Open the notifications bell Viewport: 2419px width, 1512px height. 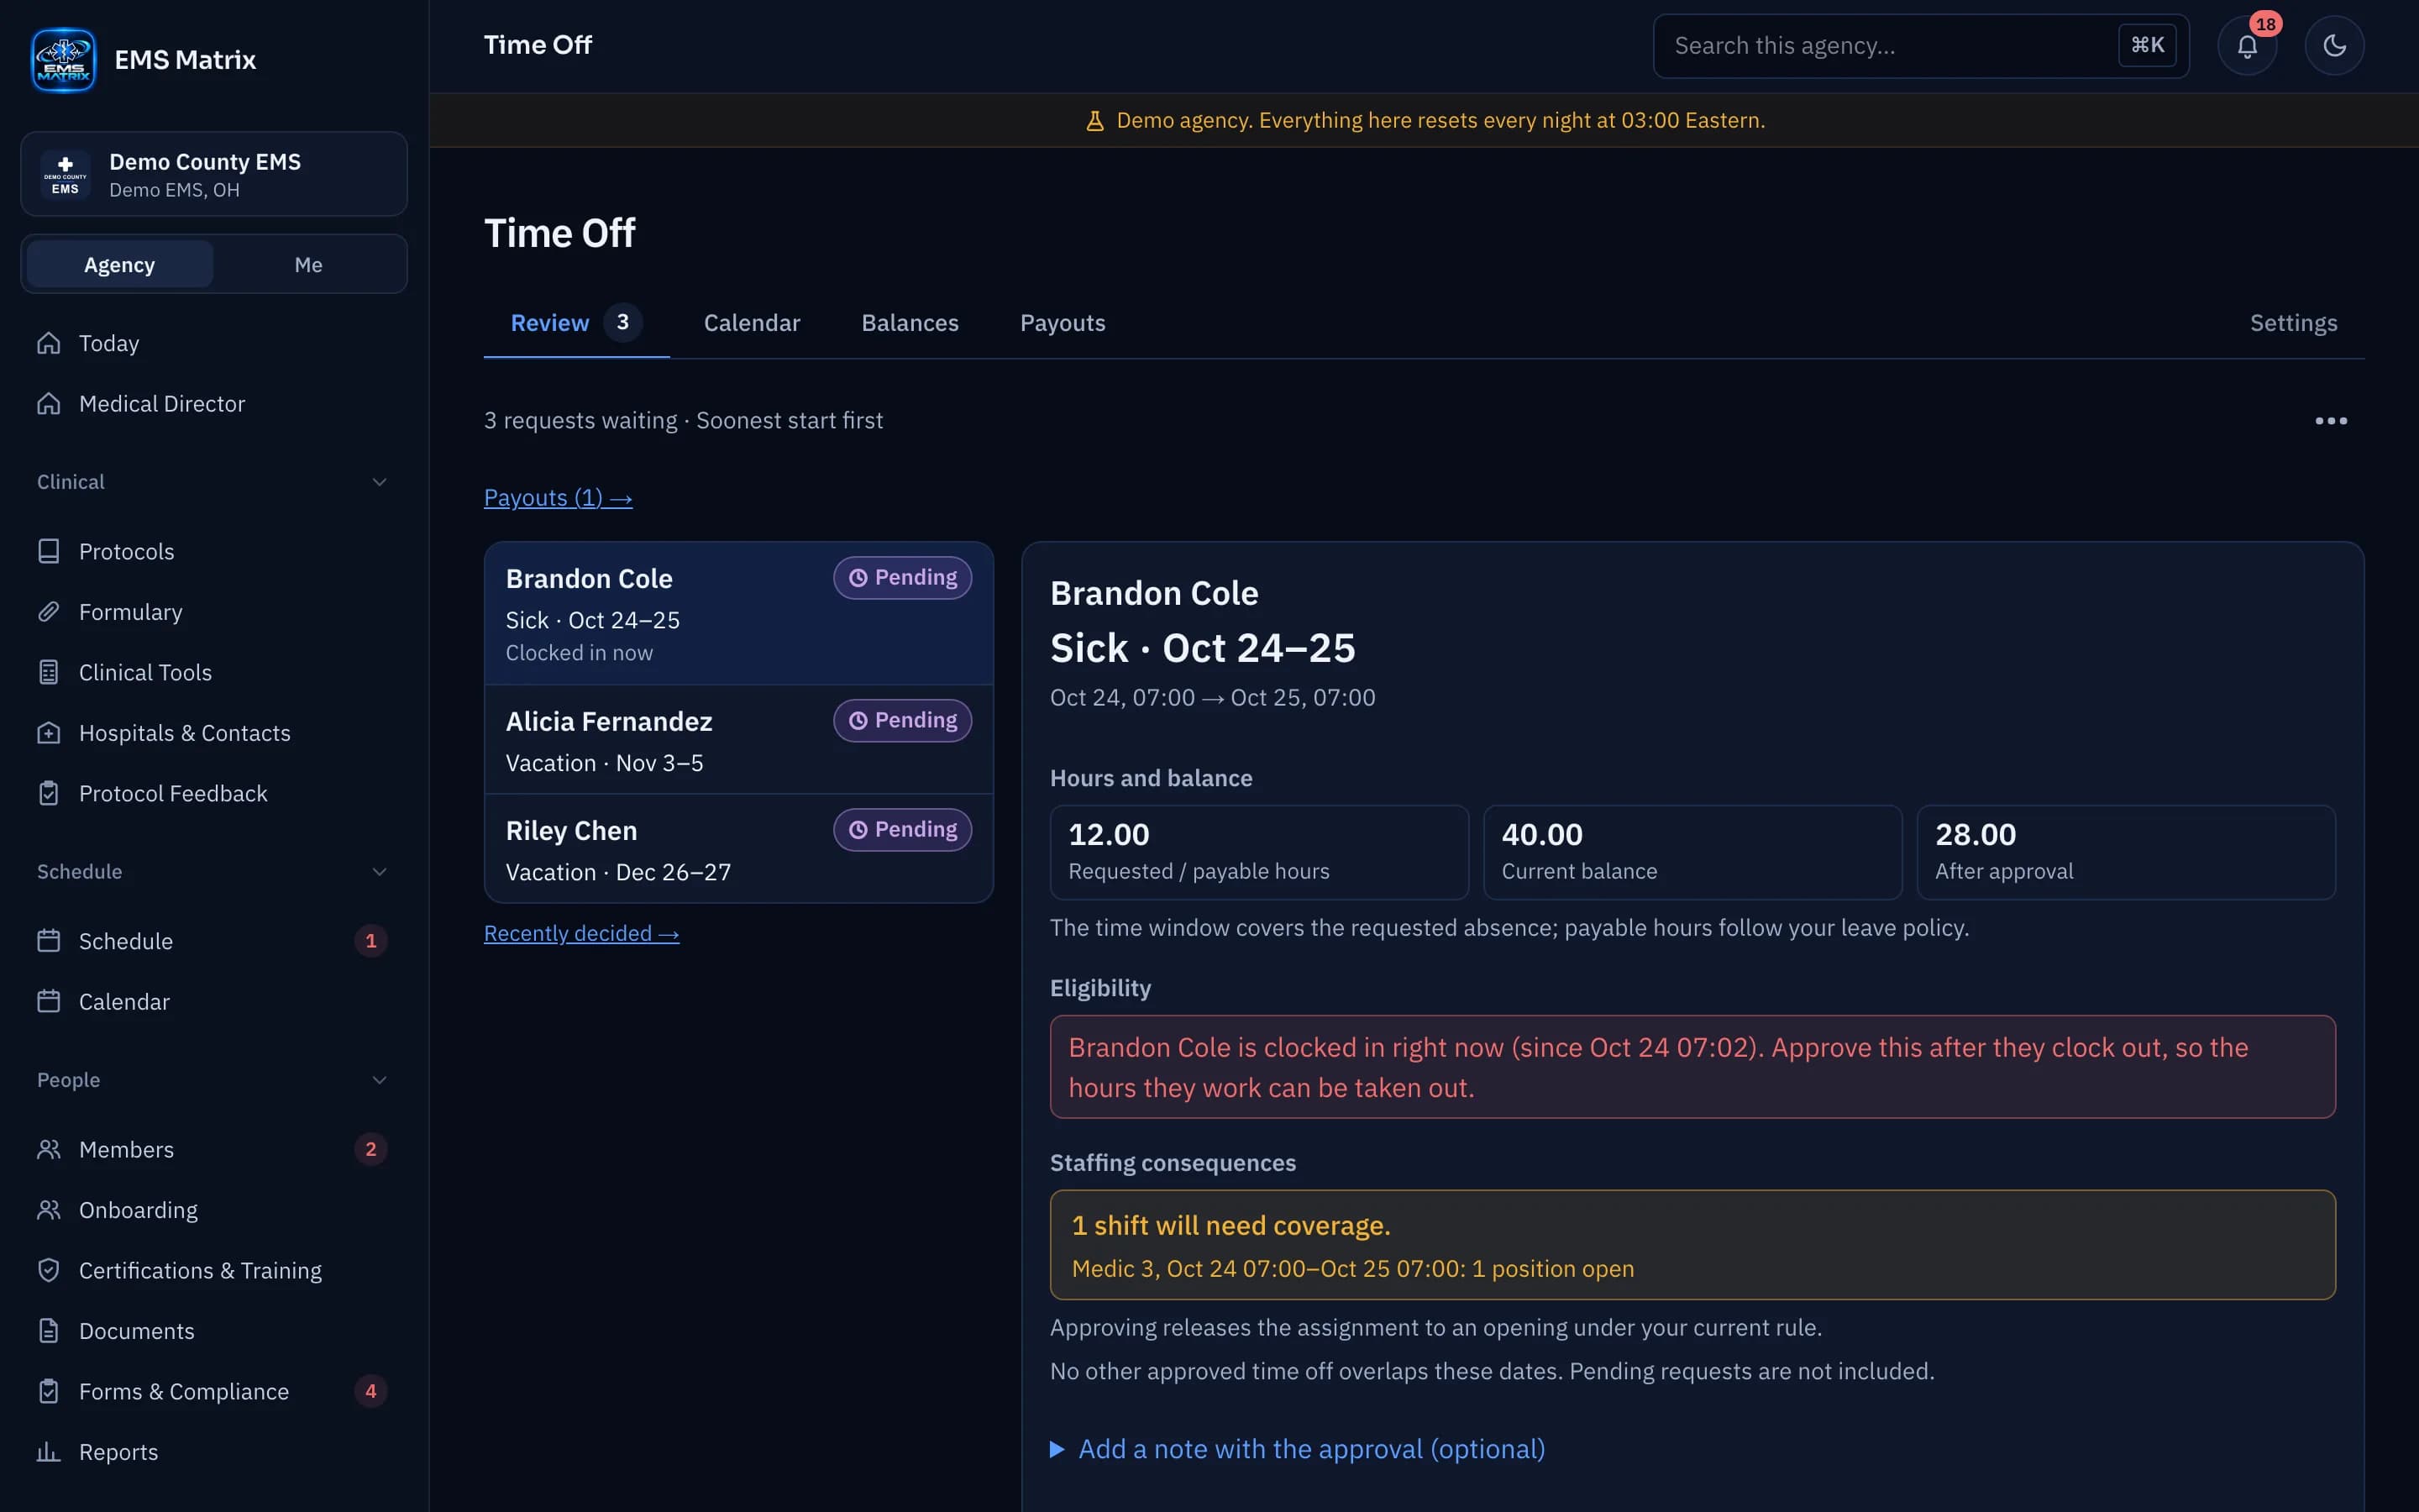coord(2247,46)
